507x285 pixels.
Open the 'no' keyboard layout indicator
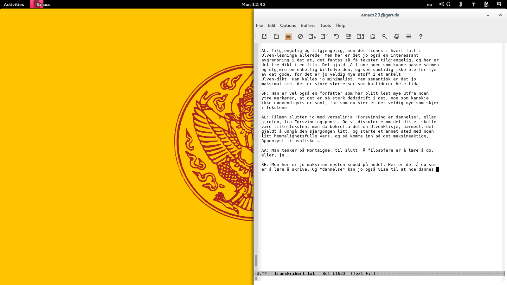[429, 4]
